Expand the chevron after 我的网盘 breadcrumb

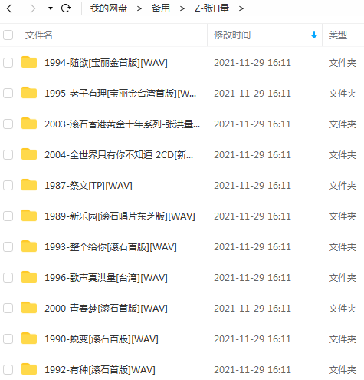[x=139, y=8]
